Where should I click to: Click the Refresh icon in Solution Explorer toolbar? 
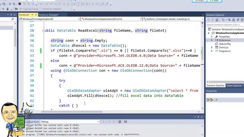click(234, 20)
